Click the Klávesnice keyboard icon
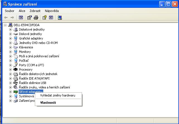Screen dimensions: 179x124 click(16, 47)
